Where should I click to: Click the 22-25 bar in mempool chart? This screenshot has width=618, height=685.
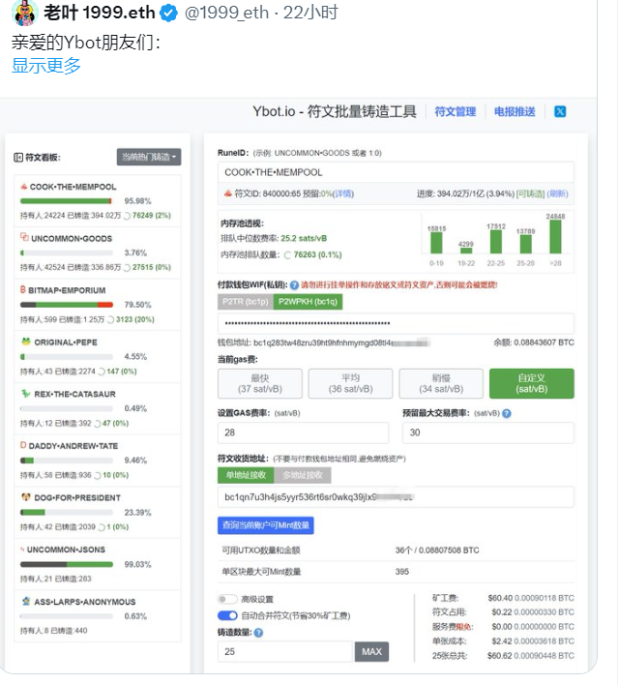[496, 242]
